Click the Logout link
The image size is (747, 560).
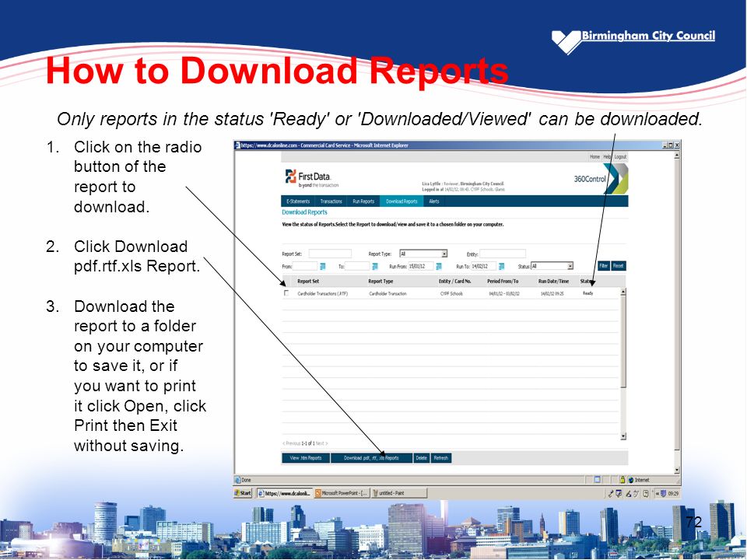pos(620,156)
